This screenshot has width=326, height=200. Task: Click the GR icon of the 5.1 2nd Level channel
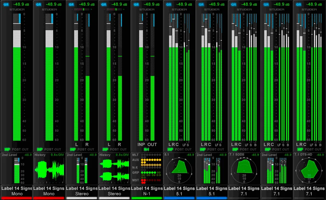click(x=201, y=4)
